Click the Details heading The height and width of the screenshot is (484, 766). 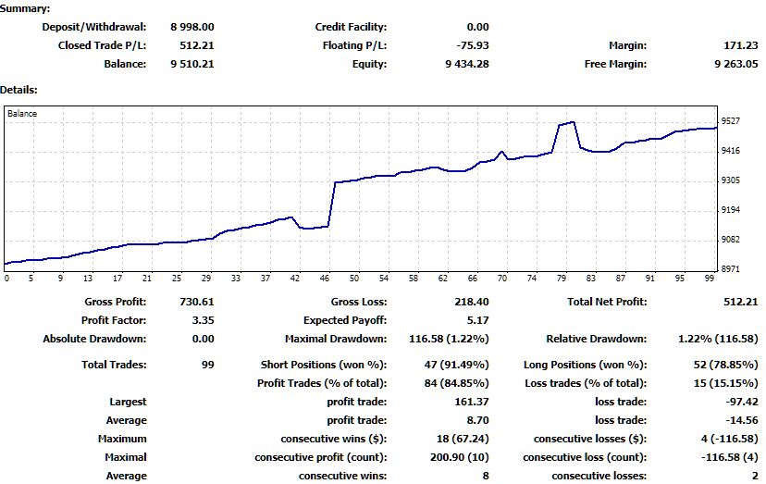[x=19, y=90]
